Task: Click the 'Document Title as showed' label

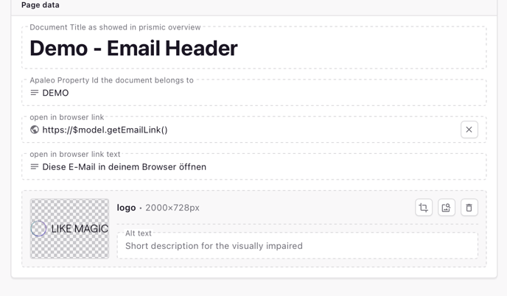Action: click(x=115, y=27)
